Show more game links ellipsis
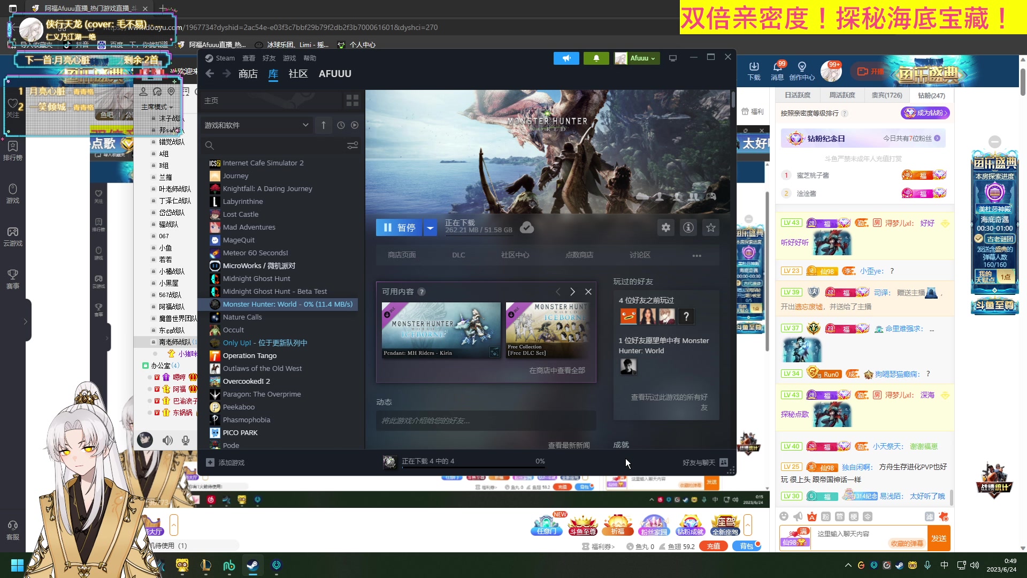This screenshot has height=578, width=1027. [696, 256]
